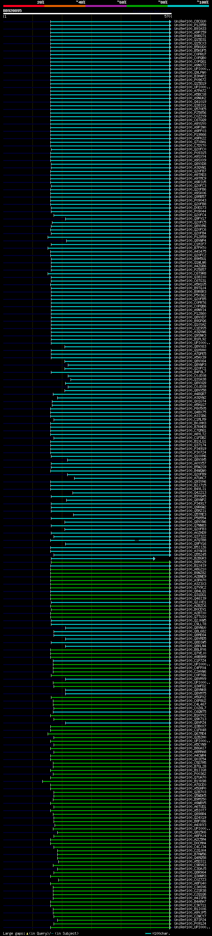
Task: Click label UniRef100_Q8L682
Action: point(190,631)
